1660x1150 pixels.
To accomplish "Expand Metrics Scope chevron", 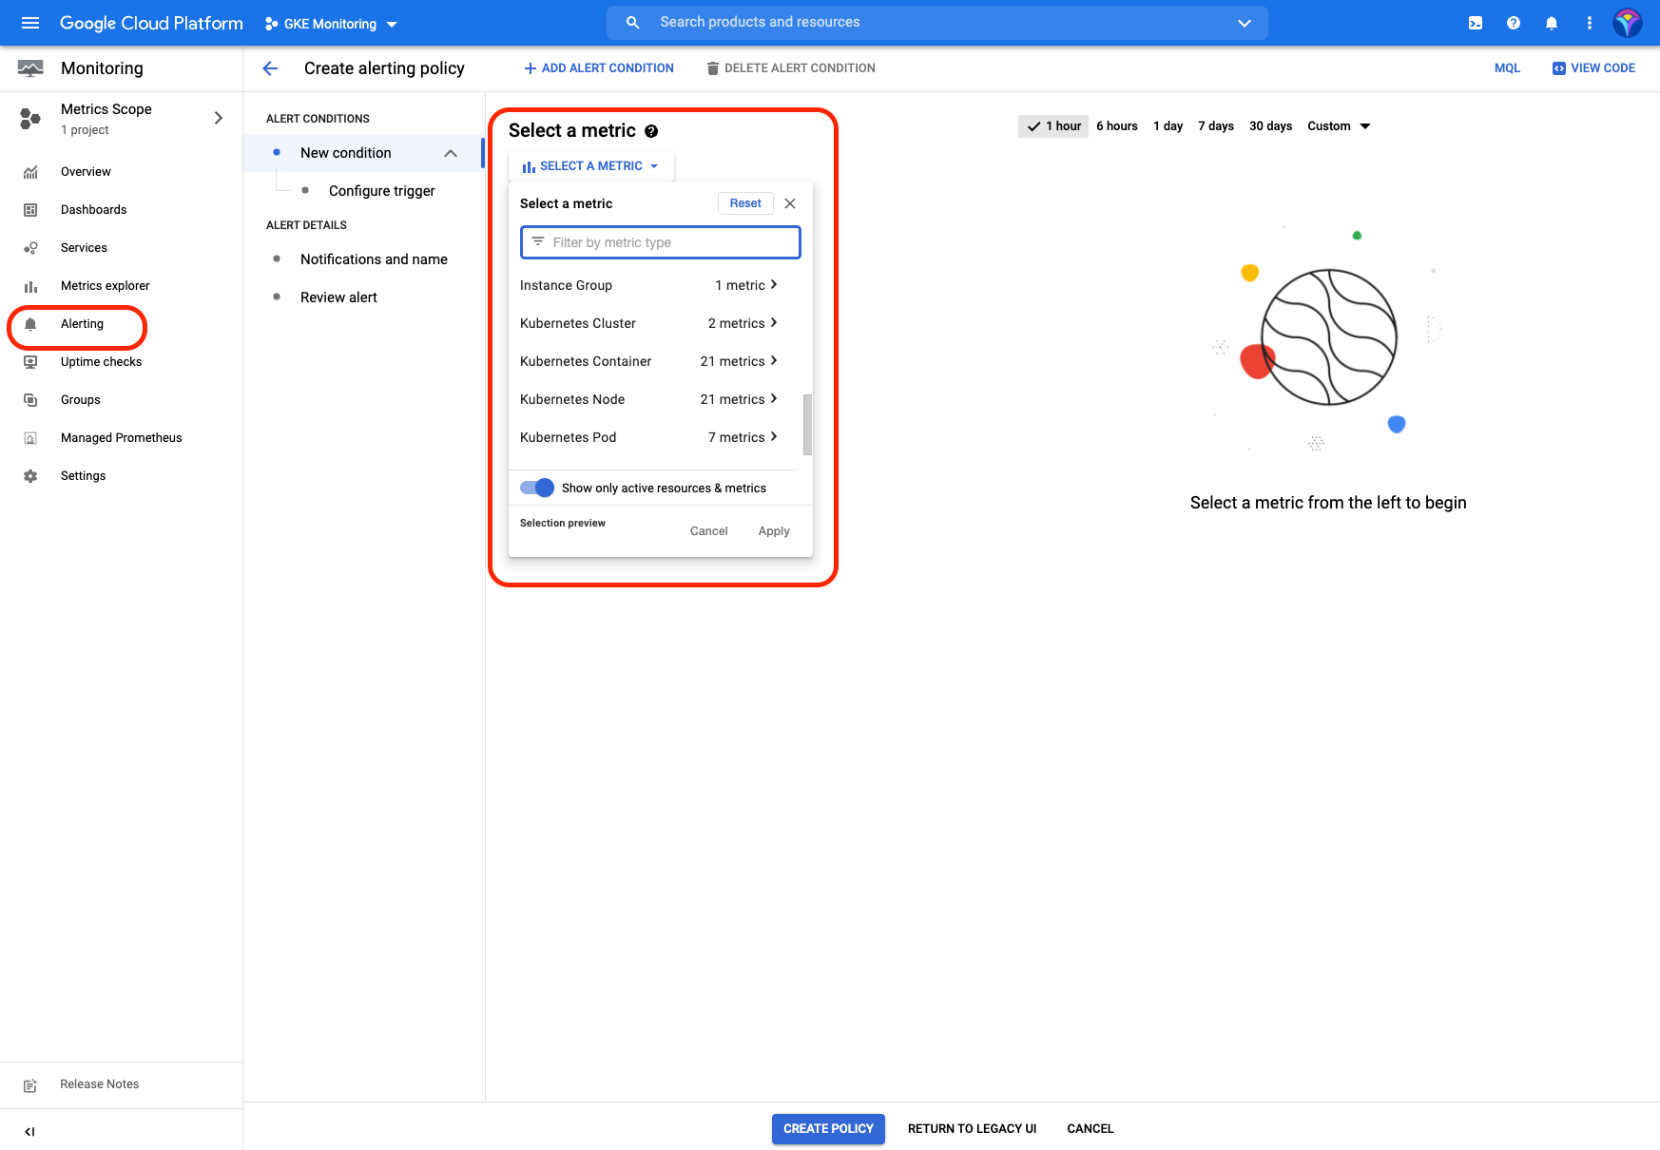I will pos(219,118).
